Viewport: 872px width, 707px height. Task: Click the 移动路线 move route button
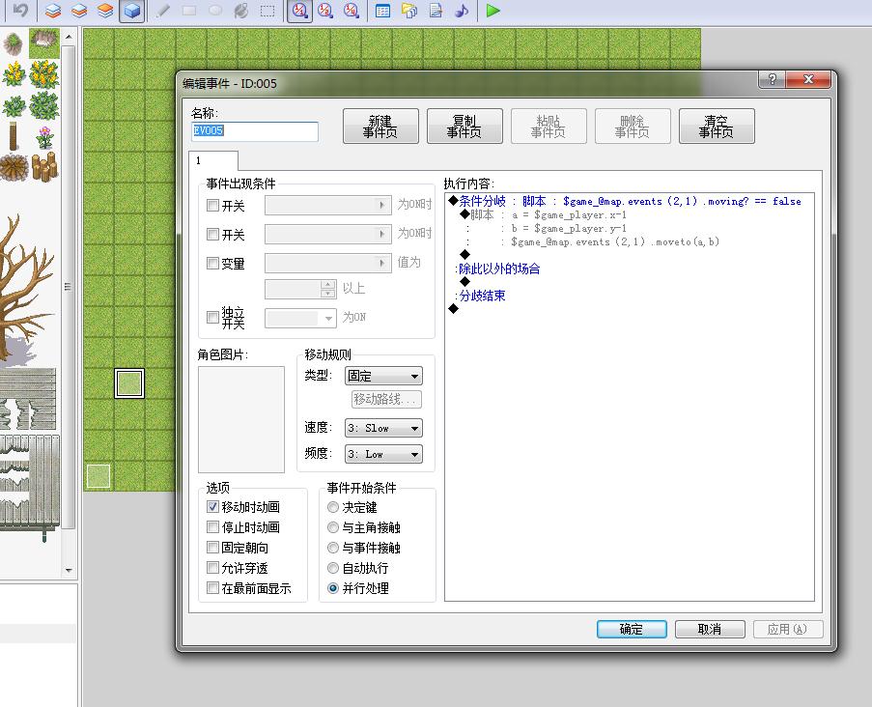click(386, 399)
